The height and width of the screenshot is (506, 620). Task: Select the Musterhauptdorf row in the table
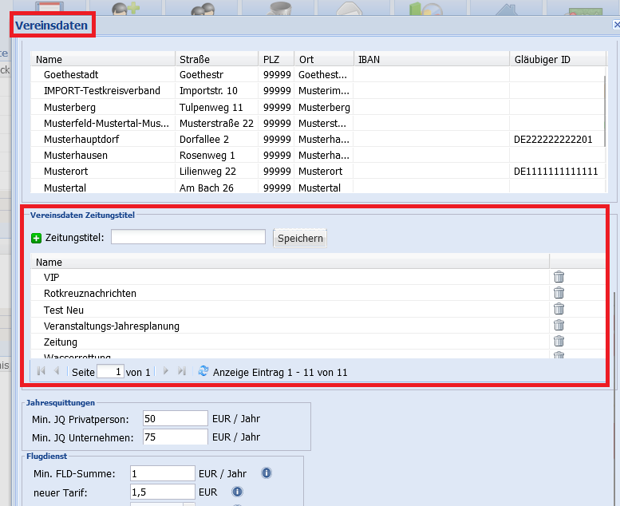tap(318, 139)
